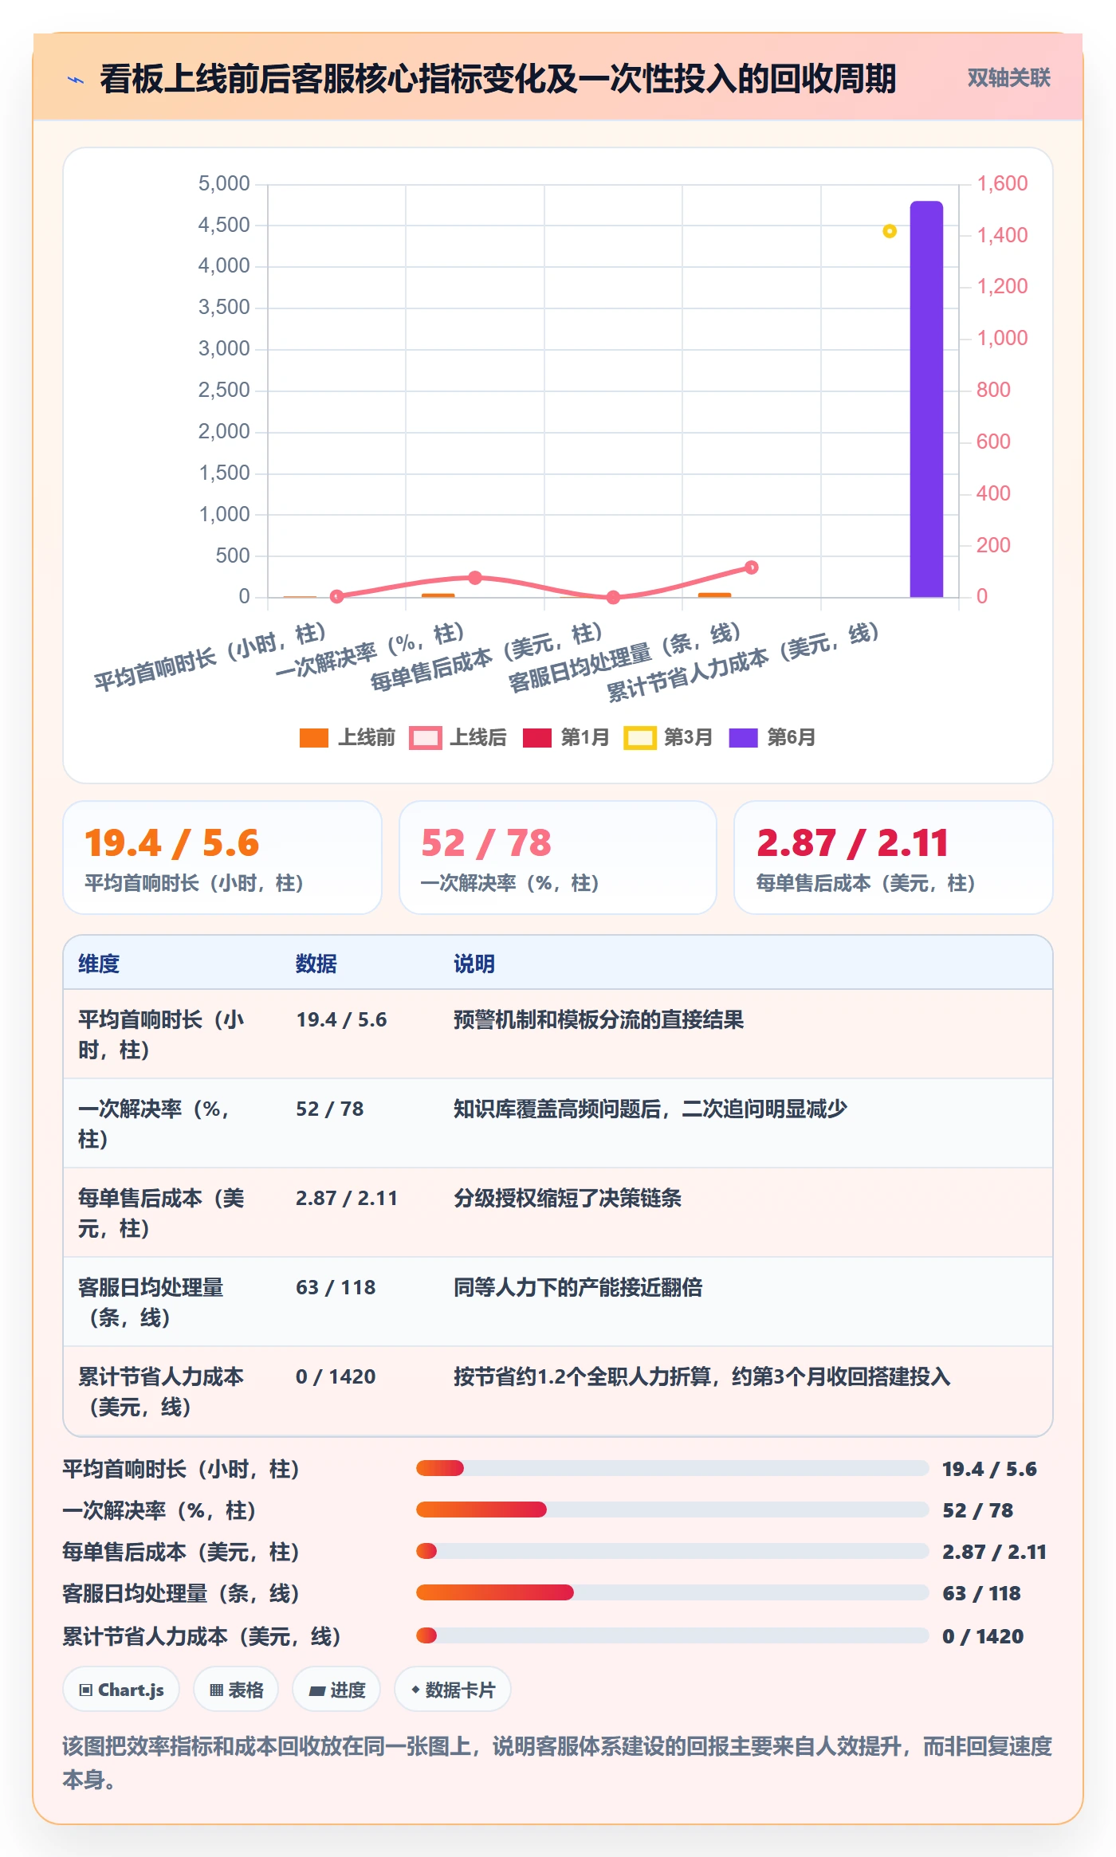Toggle the 上线前 legend orange swatch
1116x1857 pixels.
pos(314,738)
